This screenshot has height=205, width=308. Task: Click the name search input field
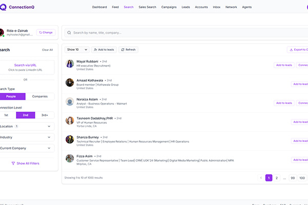[x=185, y=32]
